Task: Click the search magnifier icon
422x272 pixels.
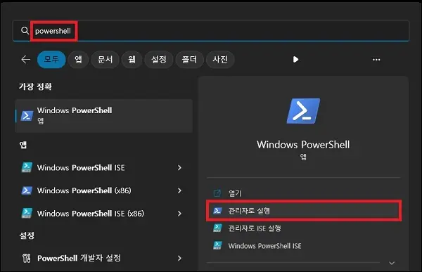Action: pyautogui.click(x=25, y=31)
